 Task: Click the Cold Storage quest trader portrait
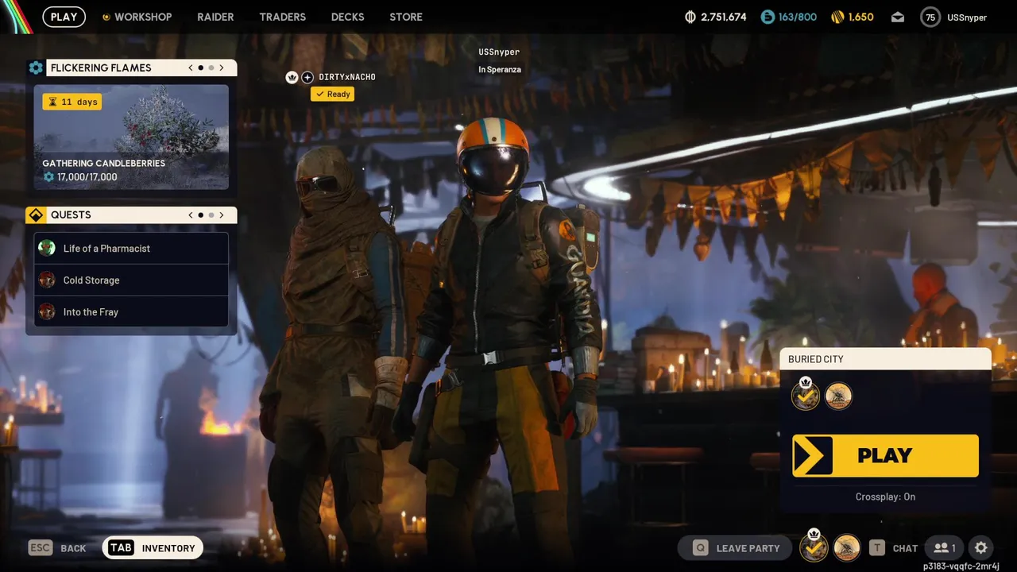point(47,280)
